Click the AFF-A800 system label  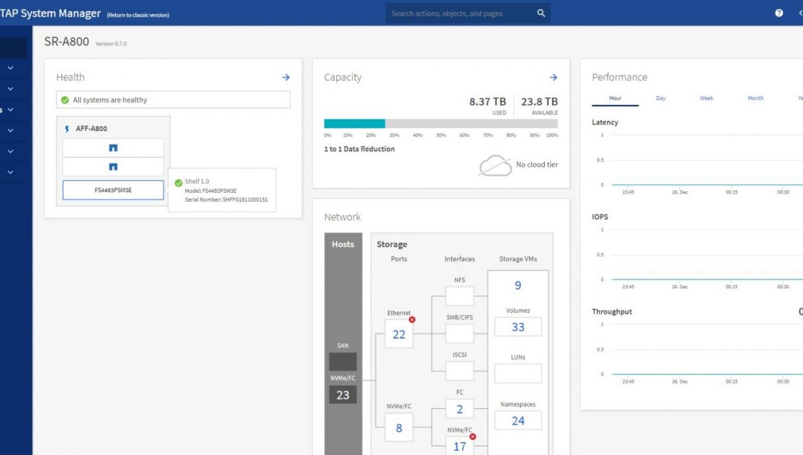(x=92, y=128)
